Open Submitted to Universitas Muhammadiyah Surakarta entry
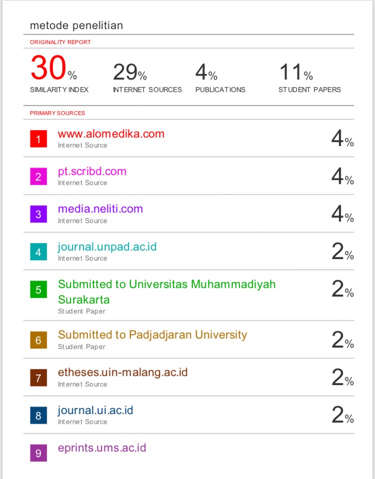The width and height of the screenshot is (375, 479). coord(166,291)
